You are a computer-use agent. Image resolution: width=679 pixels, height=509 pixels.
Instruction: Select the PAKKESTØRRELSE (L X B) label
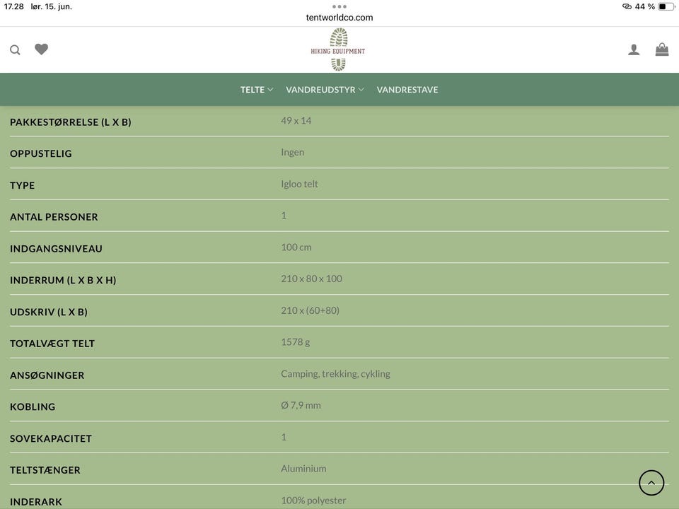pos(71,122)
